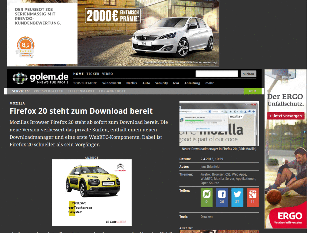Viewport: 310px width, 233px height.
Task: Open the CSS theme tag
Action: click(228, 174)
